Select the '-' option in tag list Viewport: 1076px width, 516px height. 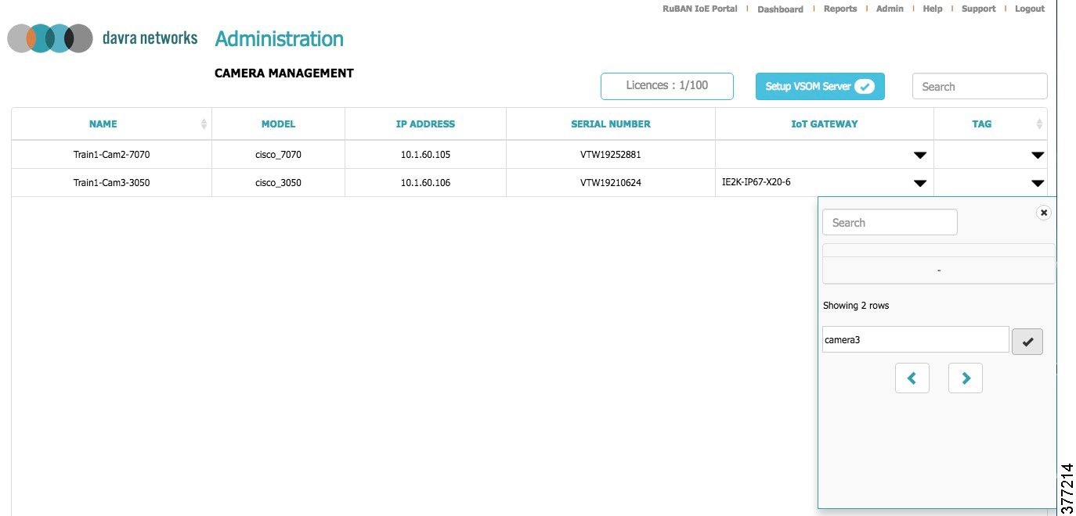pyautogui.click(x=938, y=271)
